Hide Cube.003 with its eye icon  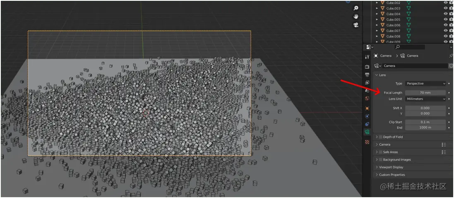pos(446,8)
